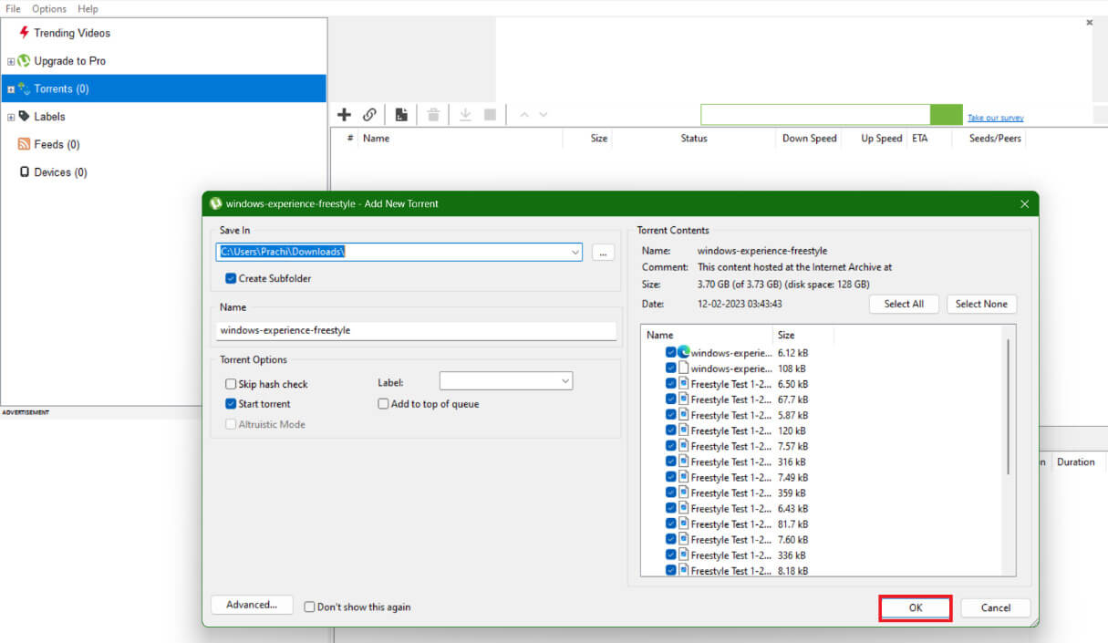Screen dimensions: 1108x643
Task: Uncheck the 359 kB Freestyle Test file
Action: 671,493
